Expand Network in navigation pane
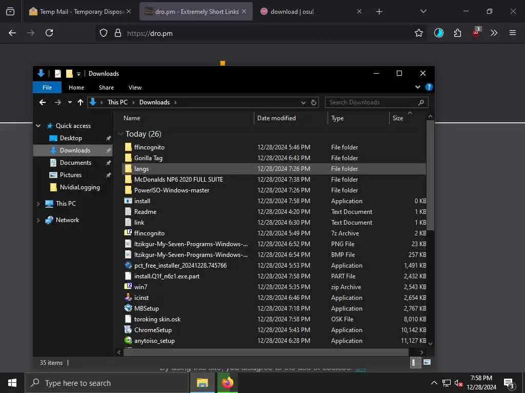Screen dimensions: 525x393 38,220
